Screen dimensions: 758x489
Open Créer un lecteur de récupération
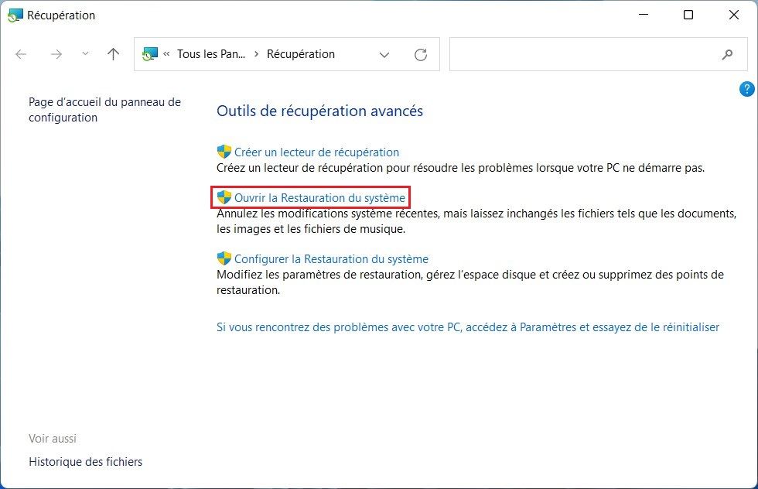(316, 152)
